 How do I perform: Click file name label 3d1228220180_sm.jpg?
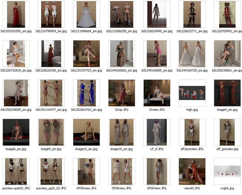coord(51,71)
